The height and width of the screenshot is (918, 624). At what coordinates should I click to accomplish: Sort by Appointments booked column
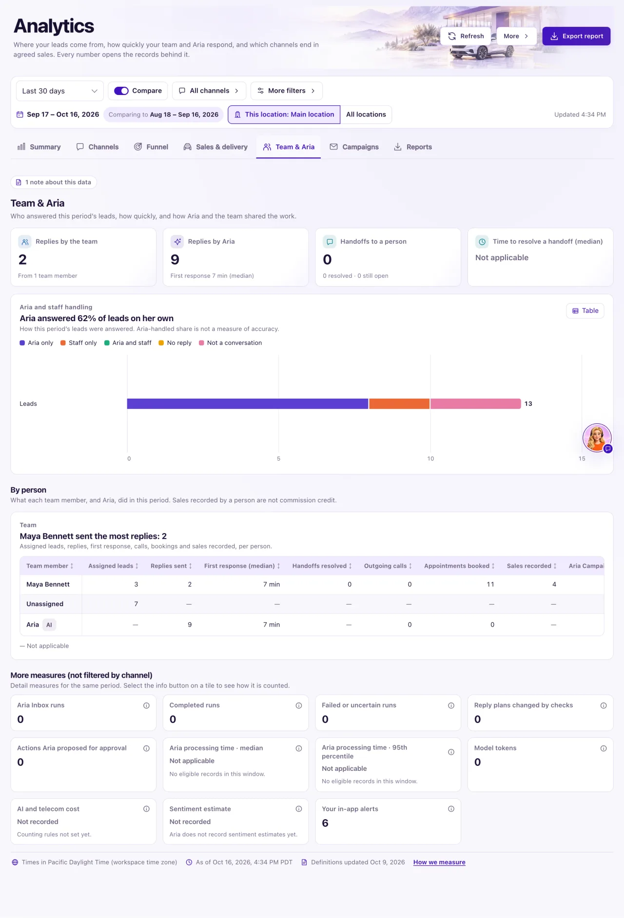[x=460, y=566]
